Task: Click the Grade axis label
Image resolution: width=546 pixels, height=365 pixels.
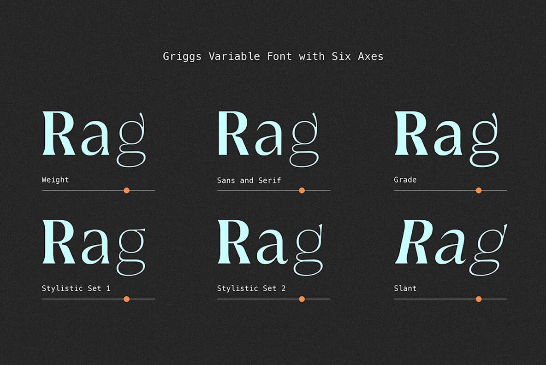Action: 405,180
